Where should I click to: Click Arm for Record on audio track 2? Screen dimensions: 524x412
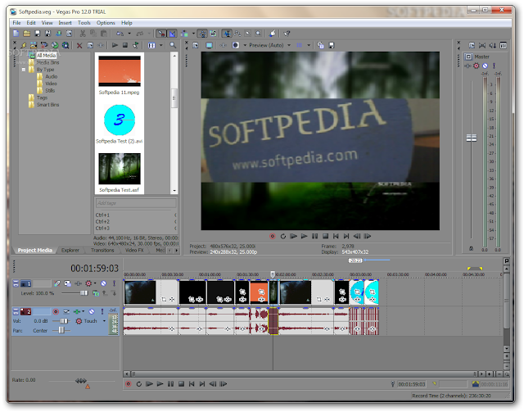54,311
